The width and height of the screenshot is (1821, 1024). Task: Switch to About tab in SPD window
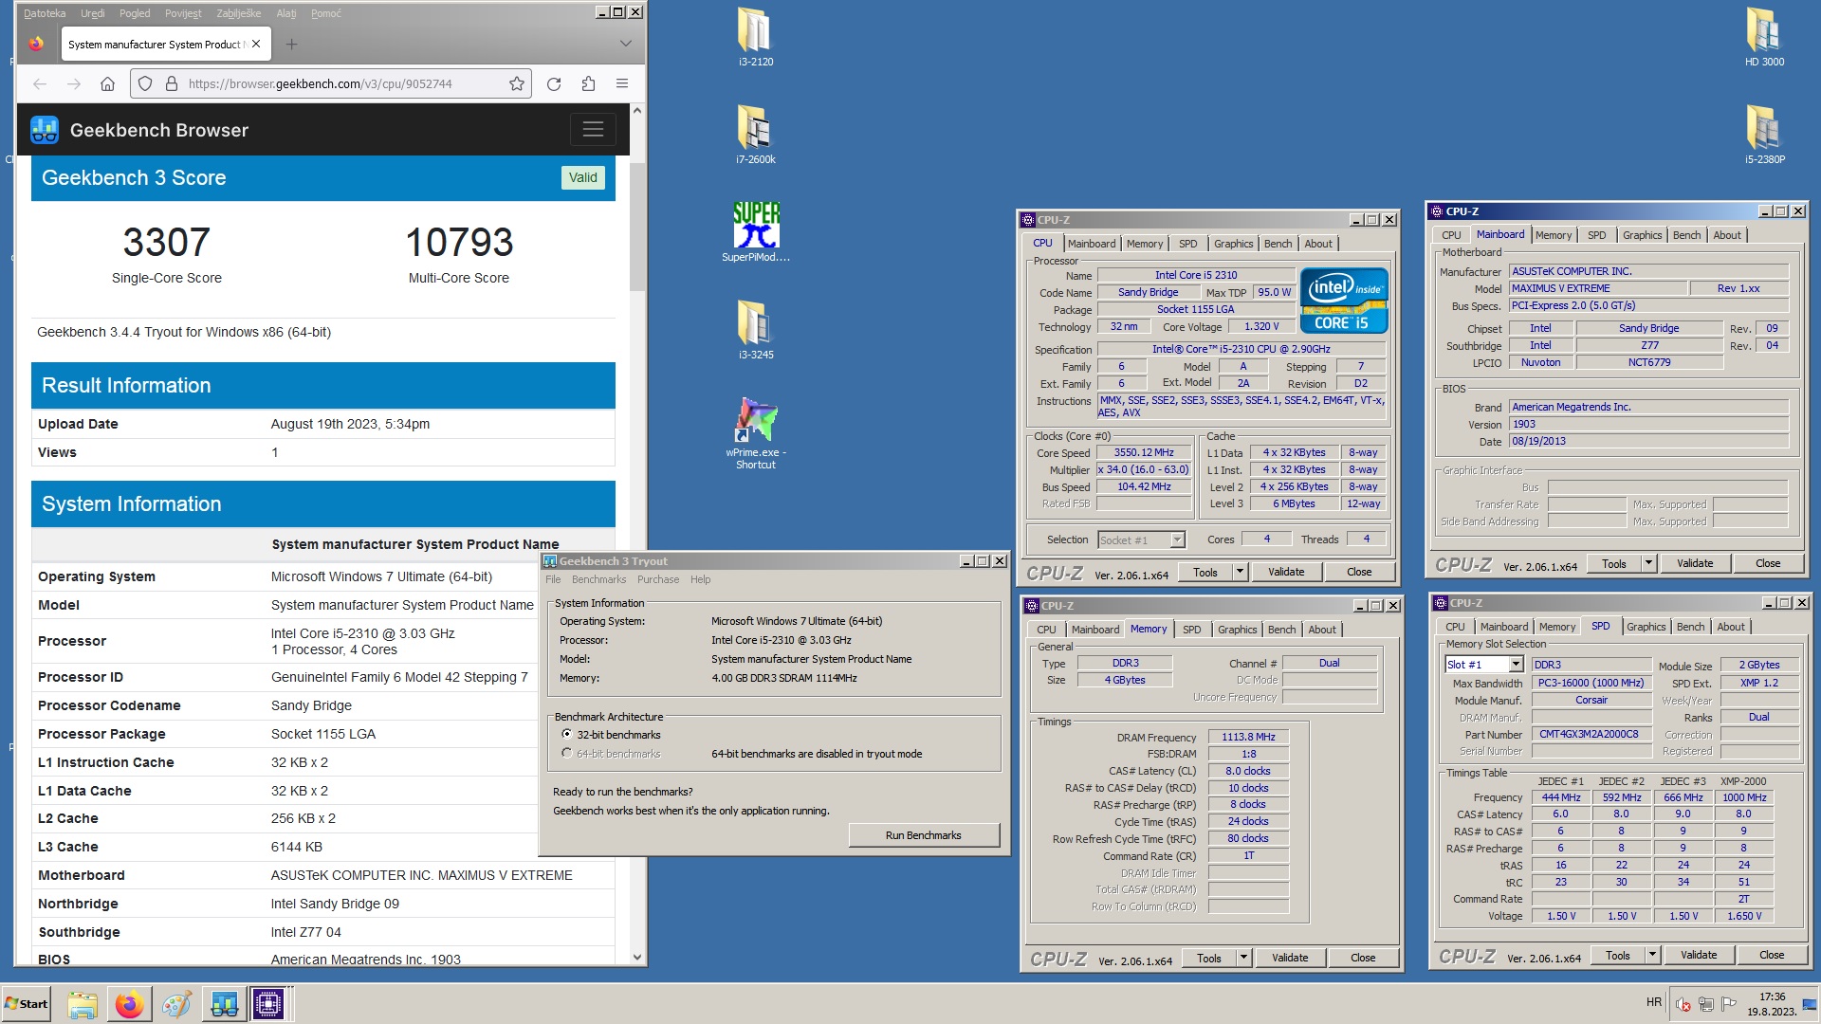1730,627
